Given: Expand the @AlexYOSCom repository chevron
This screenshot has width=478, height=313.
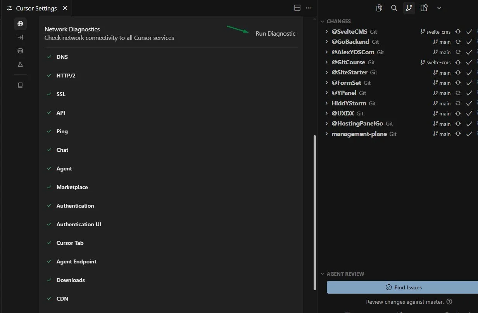Looking at the screenshot, I should [327, 52].
